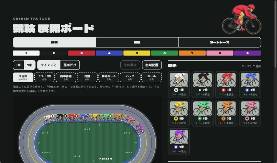277x163 pixels.
Task: Select the ラスト2周 scene
Action: [x=44, y=77]
